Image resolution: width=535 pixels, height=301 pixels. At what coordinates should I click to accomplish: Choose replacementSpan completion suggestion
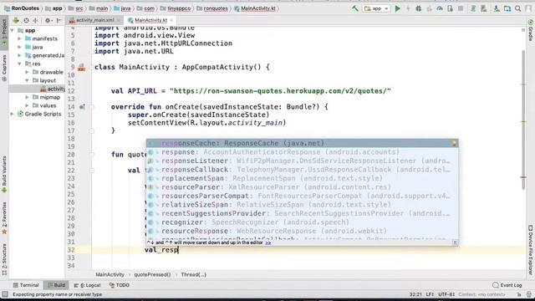click(302, 178)
